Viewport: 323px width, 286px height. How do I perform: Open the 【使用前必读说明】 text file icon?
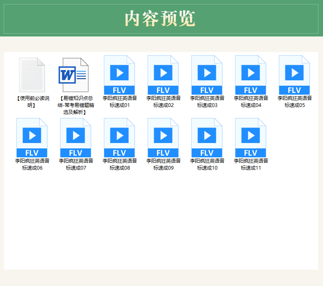(x=32, y=75)
